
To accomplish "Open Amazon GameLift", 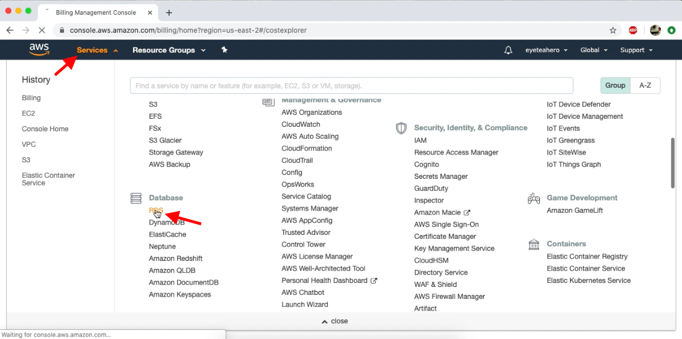I will pyautogui.click(x=575, y=211).
